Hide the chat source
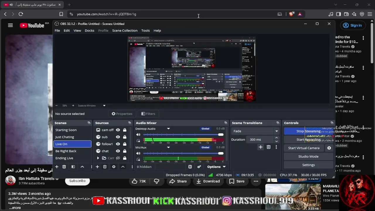375x211 pixels. tap(118, 151)
